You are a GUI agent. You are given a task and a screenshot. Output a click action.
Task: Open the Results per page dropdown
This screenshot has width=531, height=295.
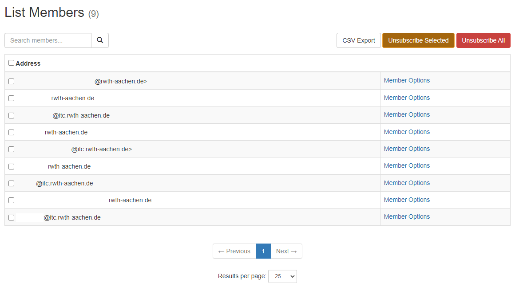(x=282, y=276)
